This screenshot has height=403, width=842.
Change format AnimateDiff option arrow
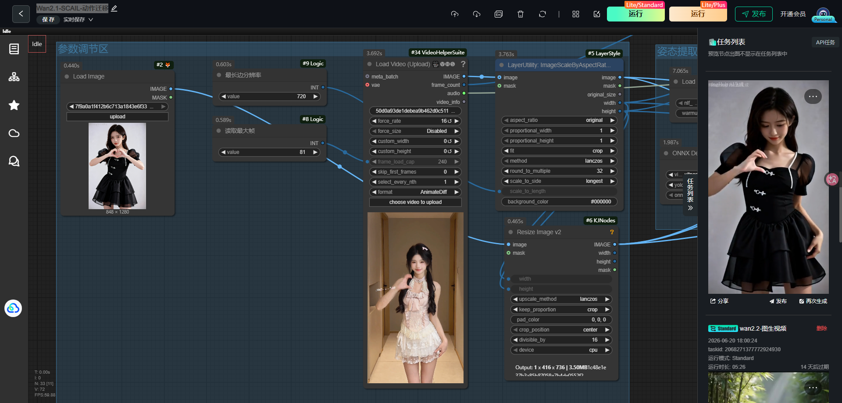457,192
